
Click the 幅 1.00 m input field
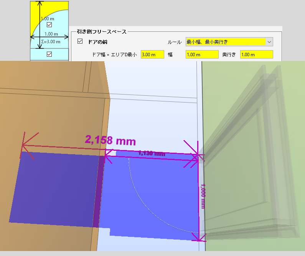pos(202,55)
